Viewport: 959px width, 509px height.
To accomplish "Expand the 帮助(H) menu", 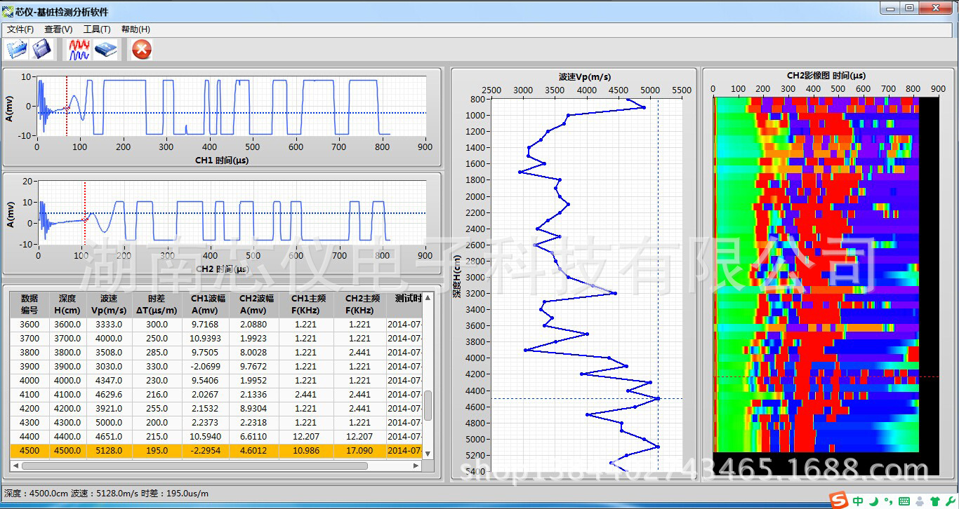I will pyautogui.click(x=135, y=29).
